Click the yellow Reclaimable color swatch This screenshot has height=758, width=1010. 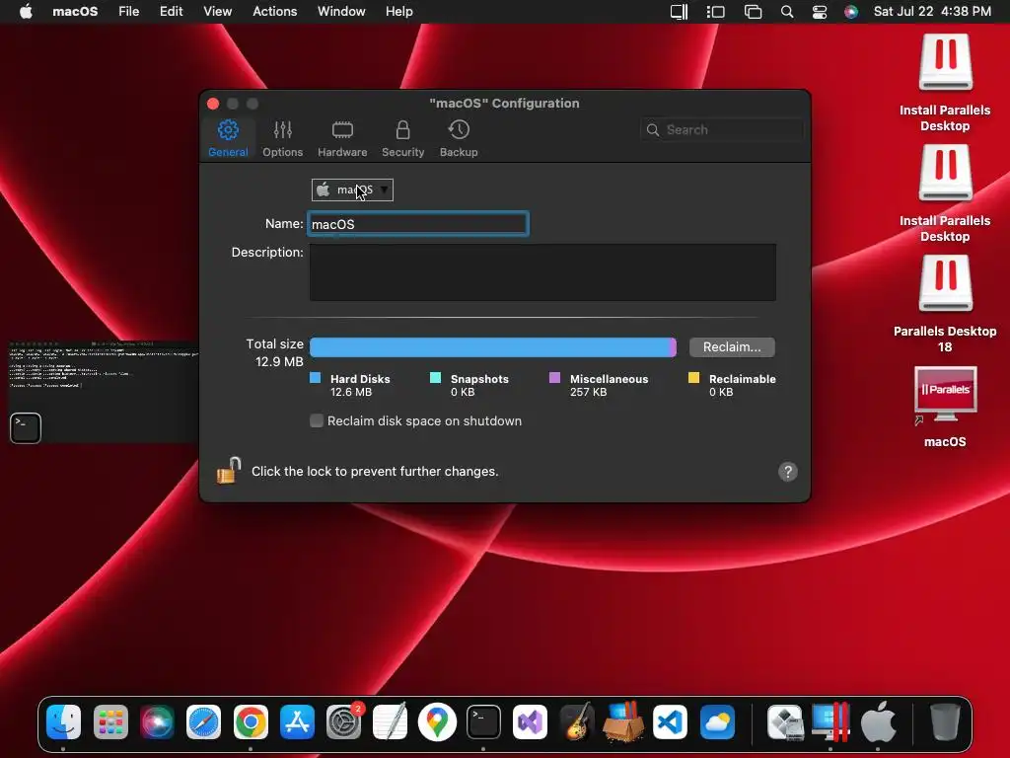point(693,378)
